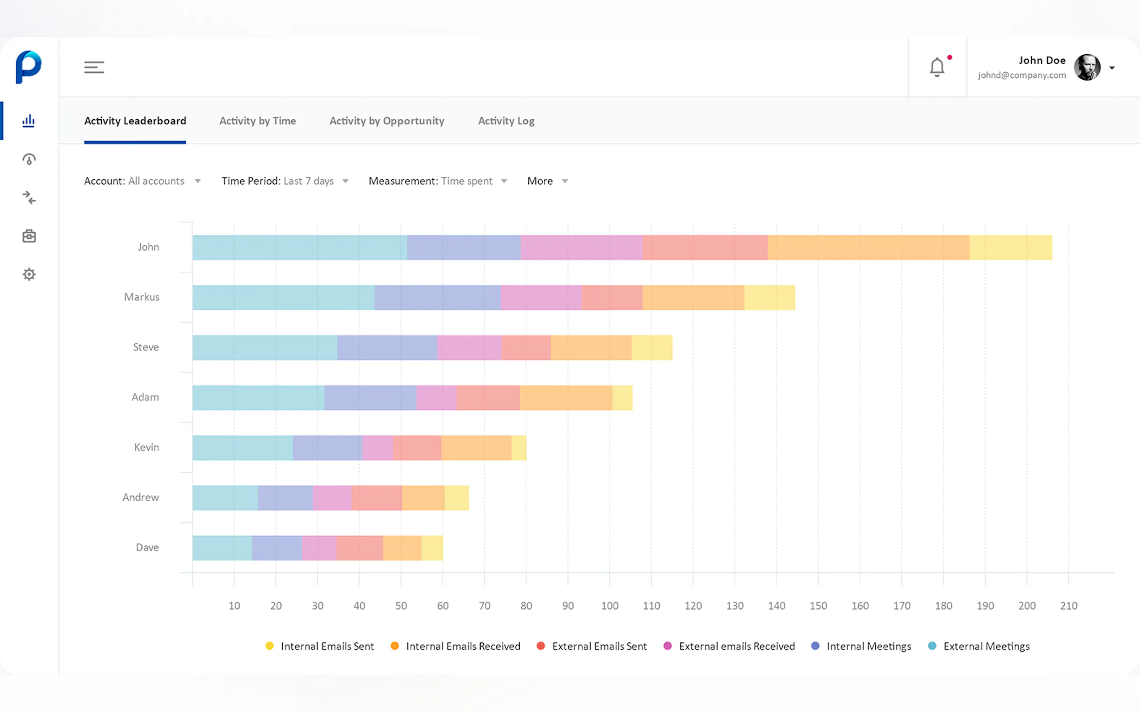
Task: Click the converging arrows sidebar icon
Action: [x=29, y=198]
